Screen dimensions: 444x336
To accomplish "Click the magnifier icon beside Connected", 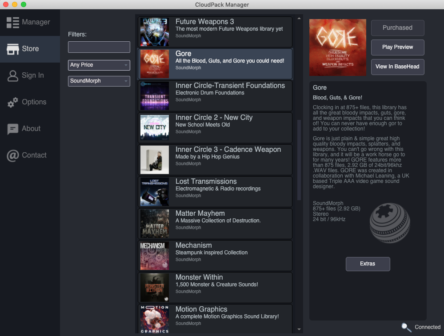I will tap(407, 327).
